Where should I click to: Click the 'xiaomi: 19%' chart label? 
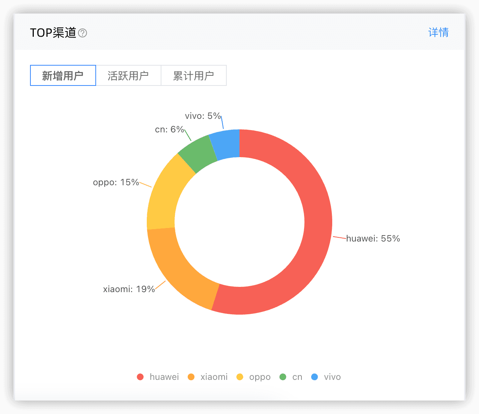pos(129,289)
